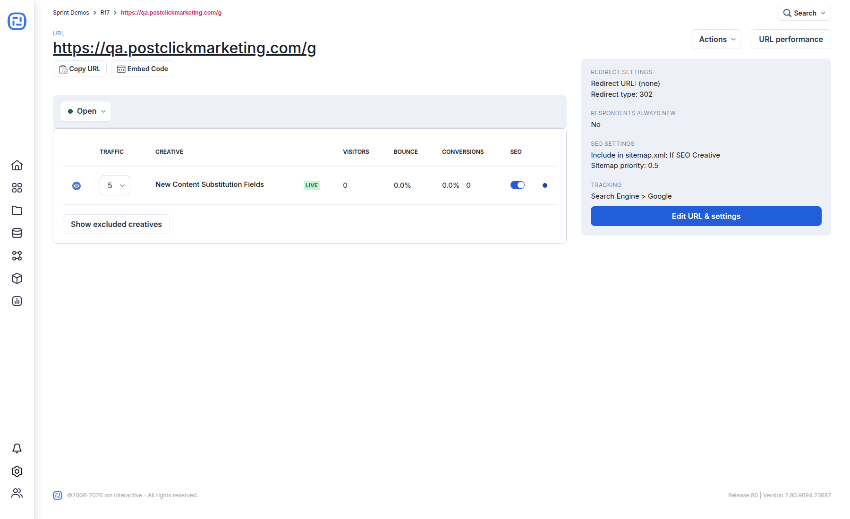Open the grid dashboard sidebar icon

(17, 188)
